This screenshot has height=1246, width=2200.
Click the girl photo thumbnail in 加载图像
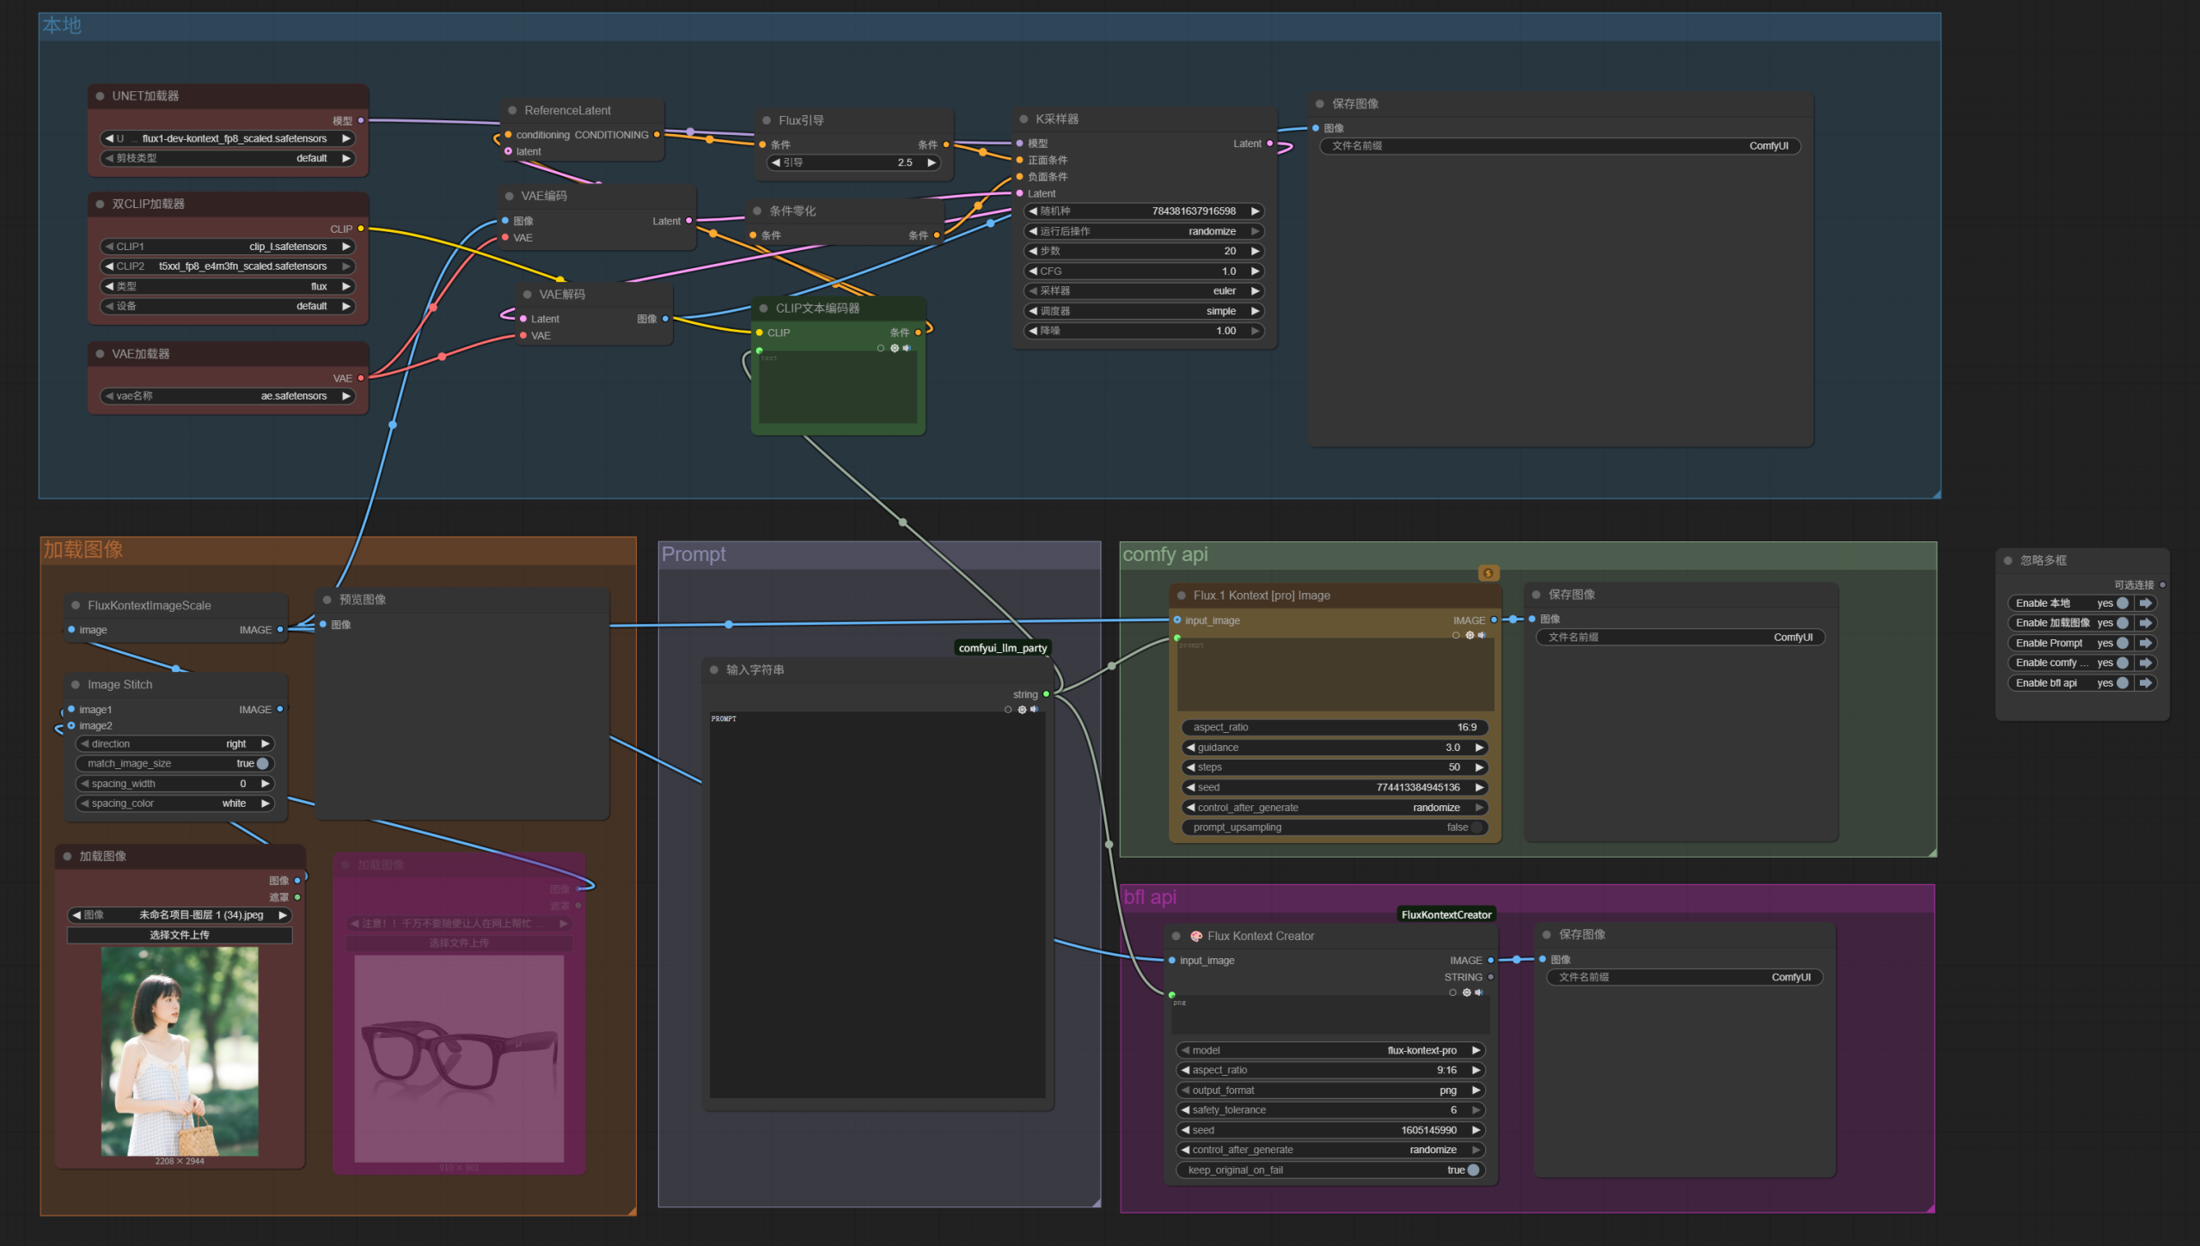tap(180, 1050)
